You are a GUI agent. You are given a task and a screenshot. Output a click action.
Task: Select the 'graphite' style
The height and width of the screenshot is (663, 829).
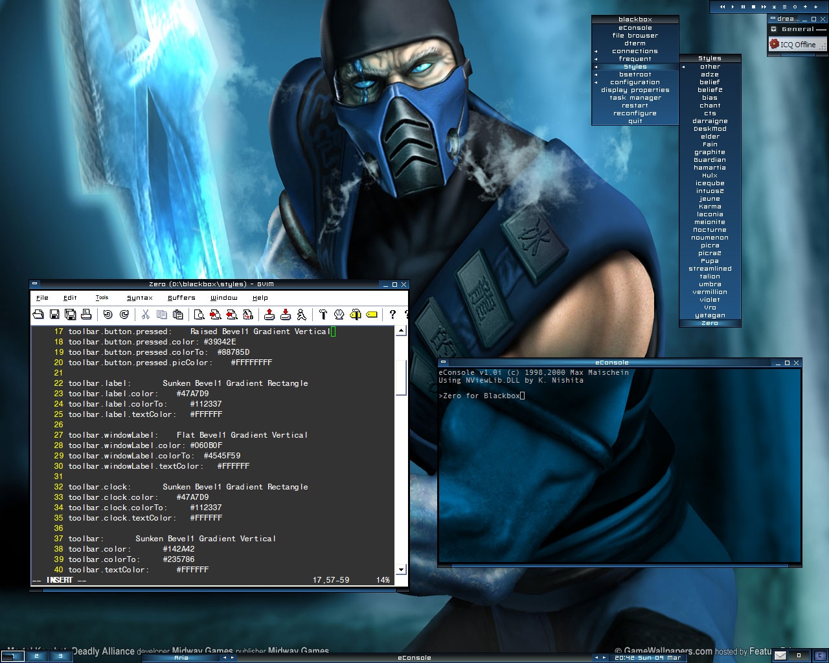[710, 152]
